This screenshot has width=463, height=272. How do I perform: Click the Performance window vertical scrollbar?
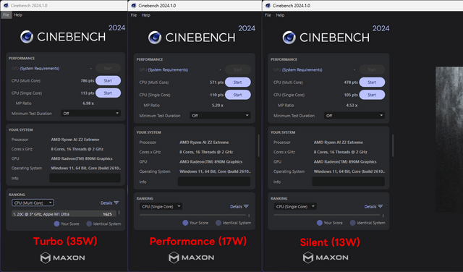[x=259, y=145]
